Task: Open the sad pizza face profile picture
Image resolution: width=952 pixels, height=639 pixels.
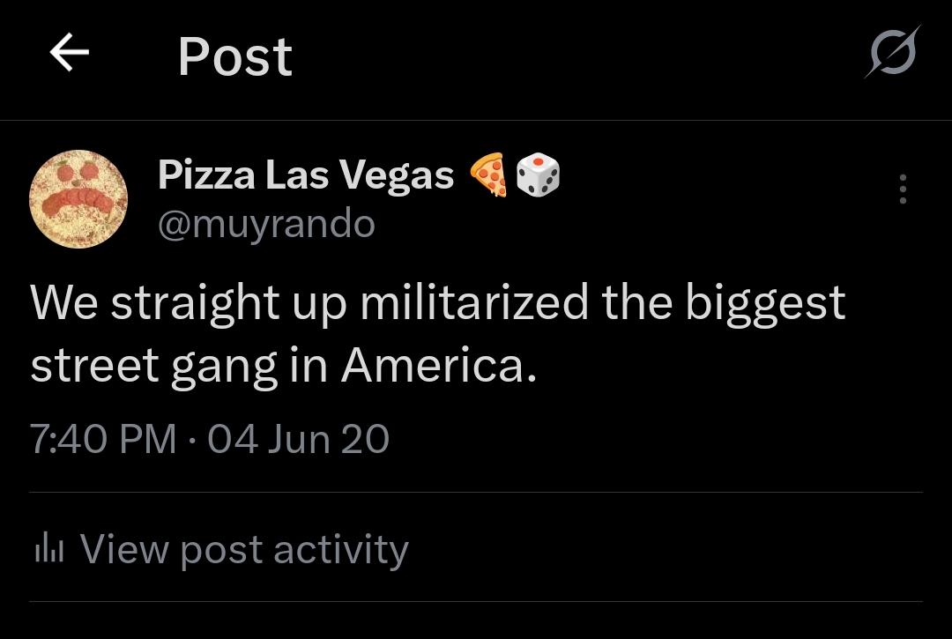Action: (x=78, y=199)
